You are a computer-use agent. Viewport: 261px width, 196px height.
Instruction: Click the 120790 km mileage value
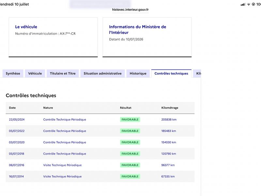click(169, 154)
